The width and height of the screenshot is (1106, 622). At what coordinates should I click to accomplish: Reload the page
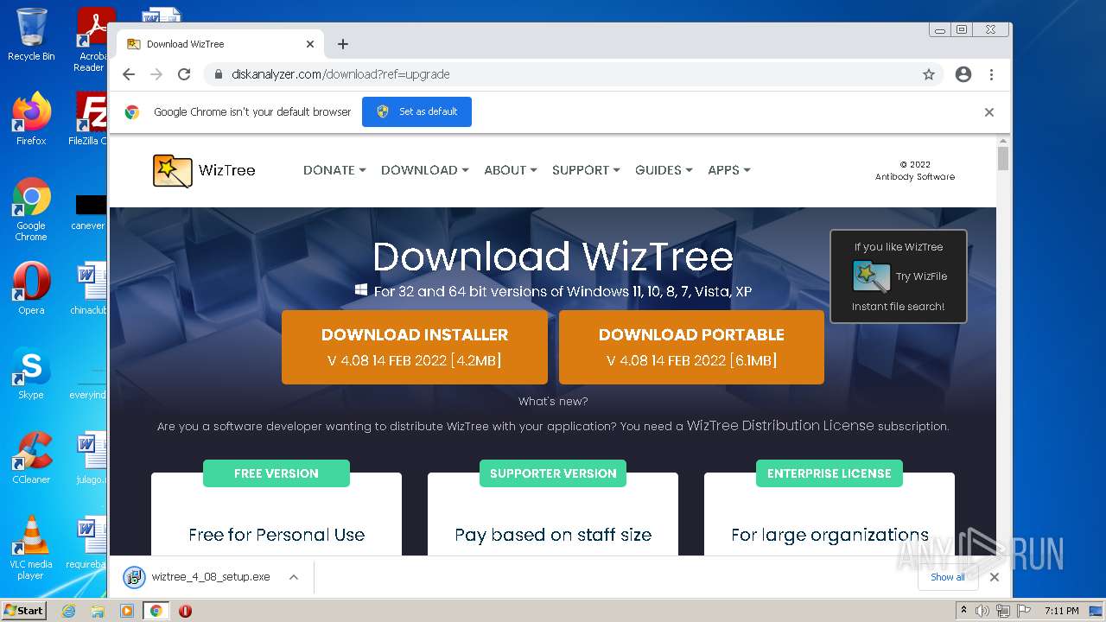[184, 74]
